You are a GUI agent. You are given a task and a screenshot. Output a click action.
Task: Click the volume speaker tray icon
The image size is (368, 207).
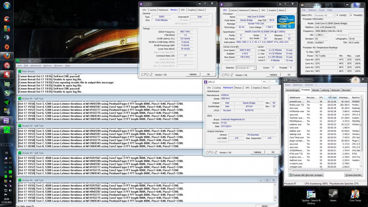[10, 190]
